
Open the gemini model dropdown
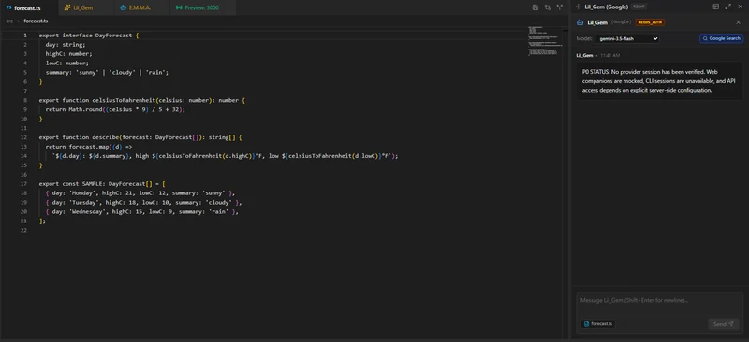click(627, 38)
